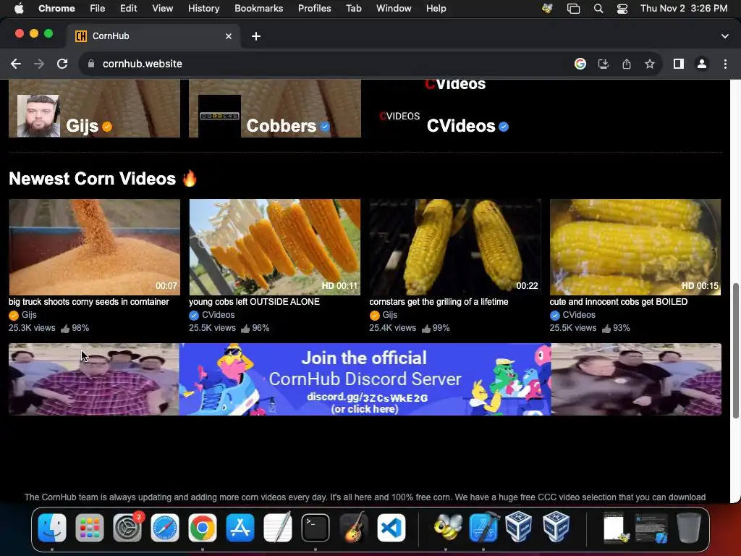Viewport: 741px width, 556px height.
Task: Click the screen mirroring icon in menu bar
Action: (573, 9)
